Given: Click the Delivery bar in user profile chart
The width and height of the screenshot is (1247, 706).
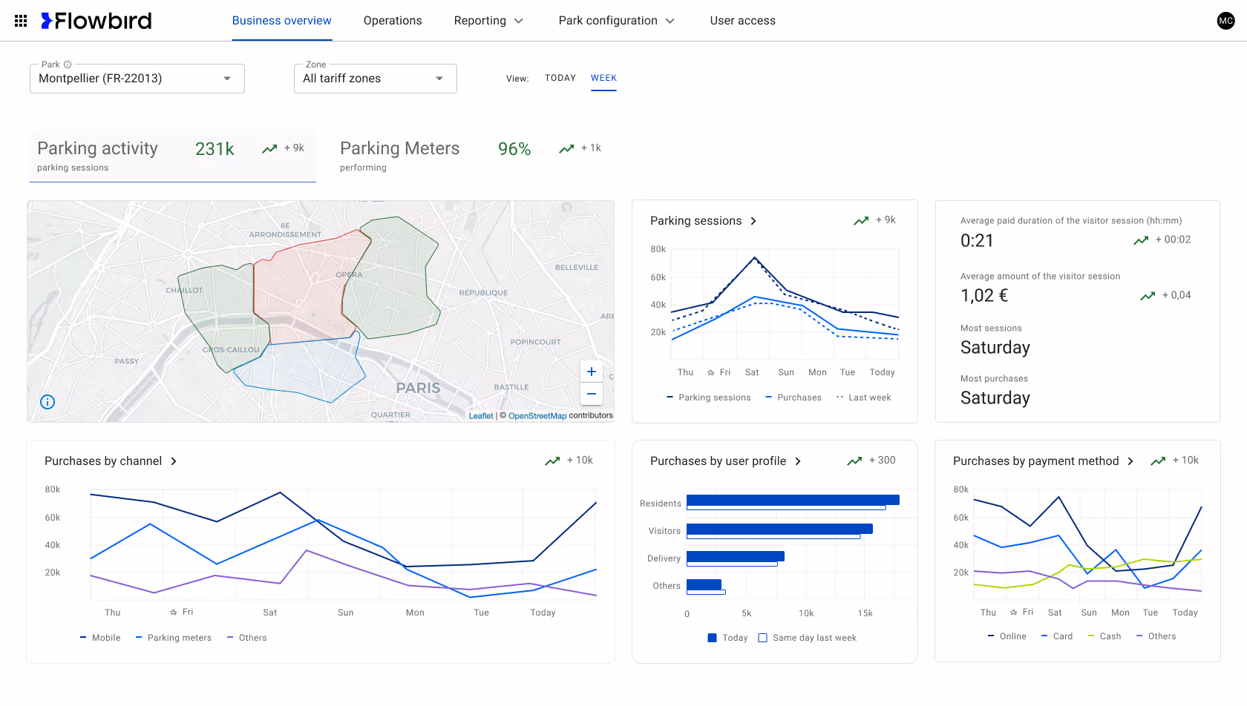Looking at the screenshot, I should coord(736,556).
